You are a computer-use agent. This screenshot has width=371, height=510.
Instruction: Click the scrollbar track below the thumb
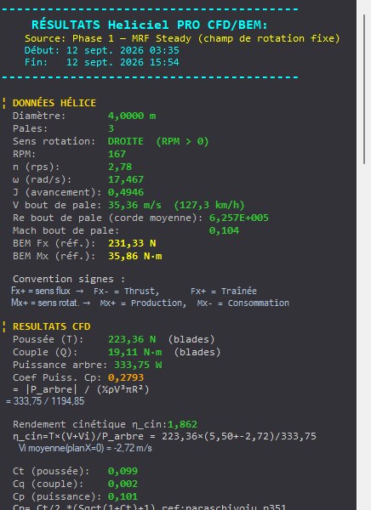pyautogui.click(x=364, y=337)
